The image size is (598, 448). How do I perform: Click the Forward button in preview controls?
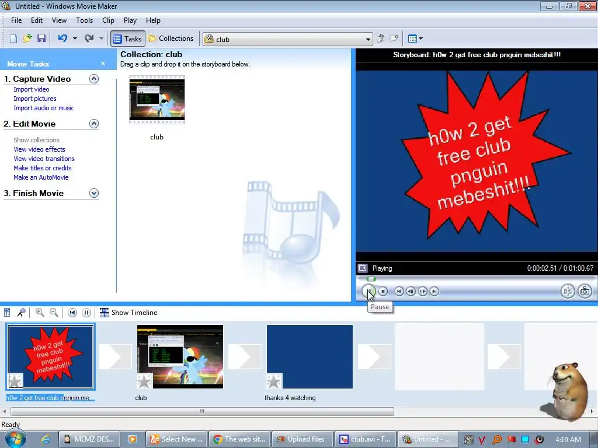click(434, 292)
